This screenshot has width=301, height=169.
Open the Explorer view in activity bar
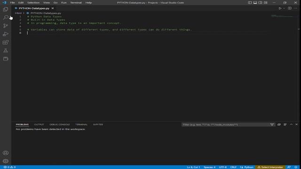(x=6, y=9)
